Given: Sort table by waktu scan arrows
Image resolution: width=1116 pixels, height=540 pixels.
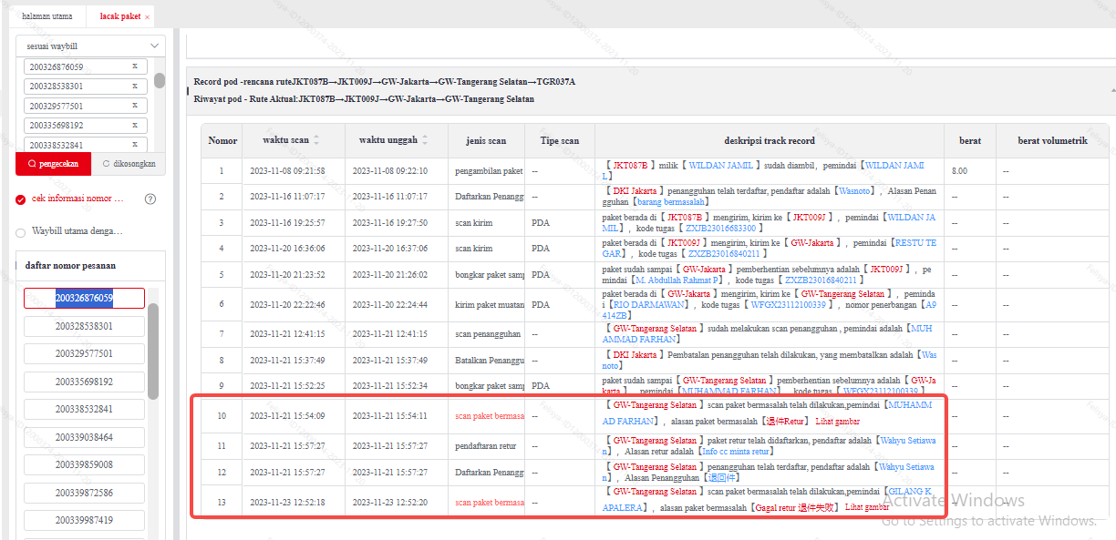Looking at the screenshot, I should [x=316, y=140].
